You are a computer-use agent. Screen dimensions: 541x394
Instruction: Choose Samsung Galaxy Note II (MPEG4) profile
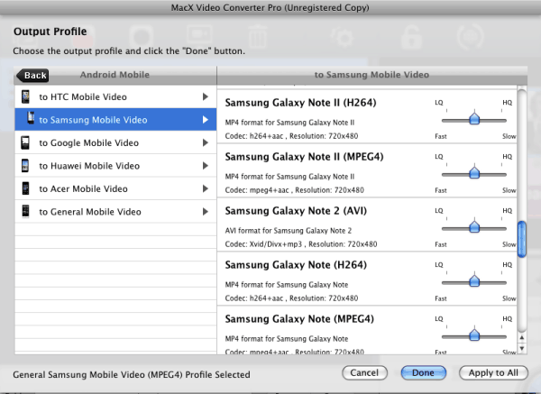(367, 170)
